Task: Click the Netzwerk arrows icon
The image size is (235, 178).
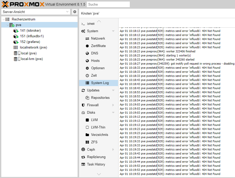Action: coord(87,39)
